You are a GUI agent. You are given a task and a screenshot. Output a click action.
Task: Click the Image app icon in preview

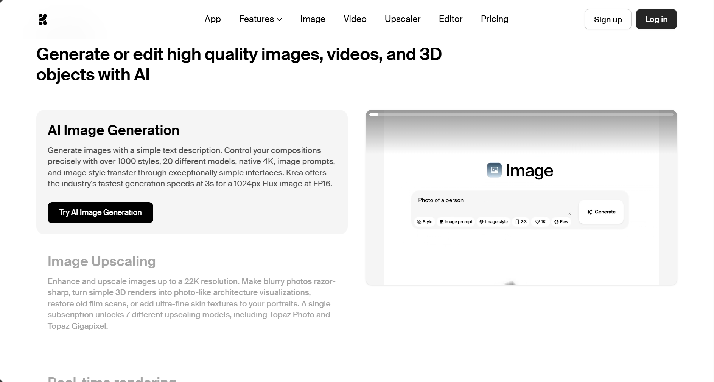coord(494,170)
